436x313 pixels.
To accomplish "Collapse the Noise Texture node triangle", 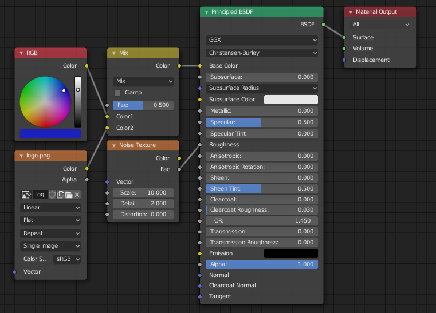I will click(114, 145).
